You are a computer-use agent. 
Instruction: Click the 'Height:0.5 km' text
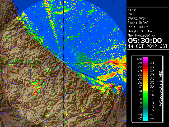(x=140, y=31)
